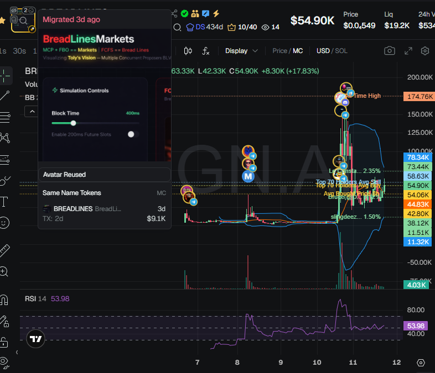
Task: Click the 4.03K volume tag
Action: 416,285
